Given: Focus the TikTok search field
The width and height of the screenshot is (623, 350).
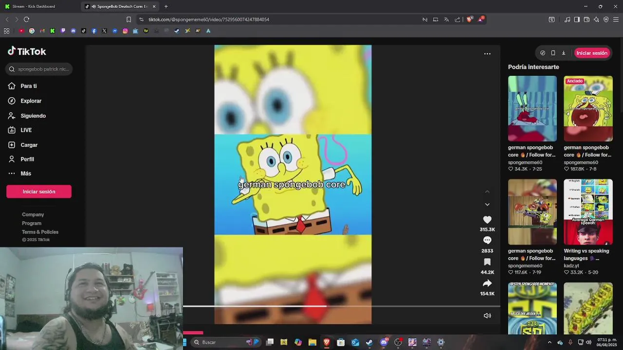Looking at the screenshot, I should pyautogui.click(x=39, y=69).
